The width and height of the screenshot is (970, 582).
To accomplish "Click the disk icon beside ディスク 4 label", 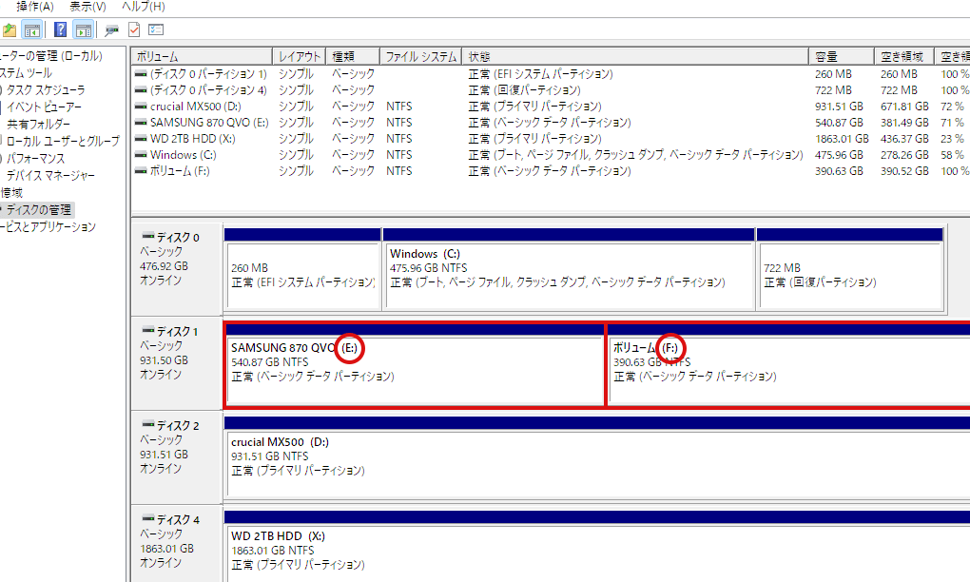I will tap(147, 519).
